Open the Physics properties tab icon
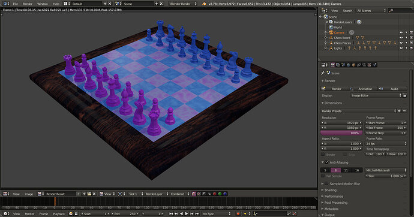The image size is (414, 217). pos(374,65)
